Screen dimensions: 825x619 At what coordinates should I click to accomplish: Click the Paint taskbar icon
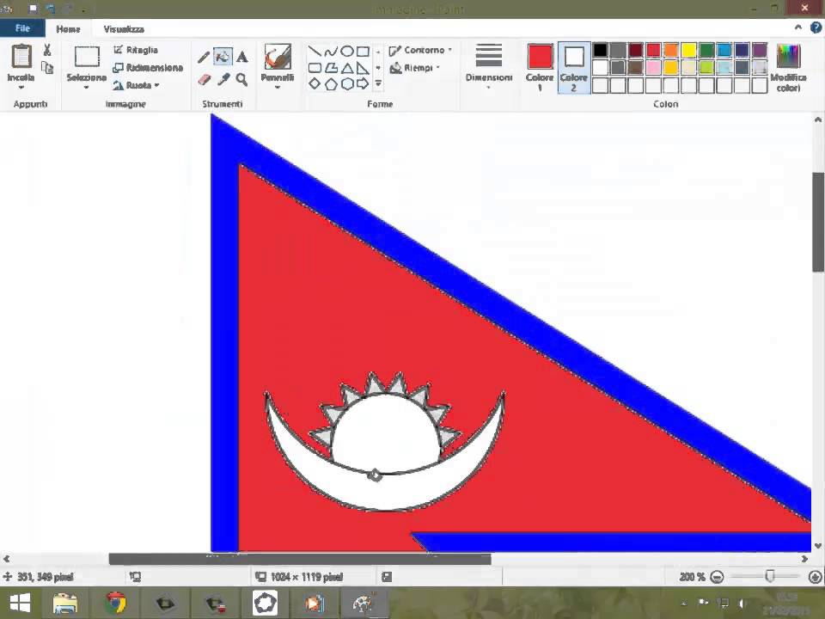coord(363,604)
